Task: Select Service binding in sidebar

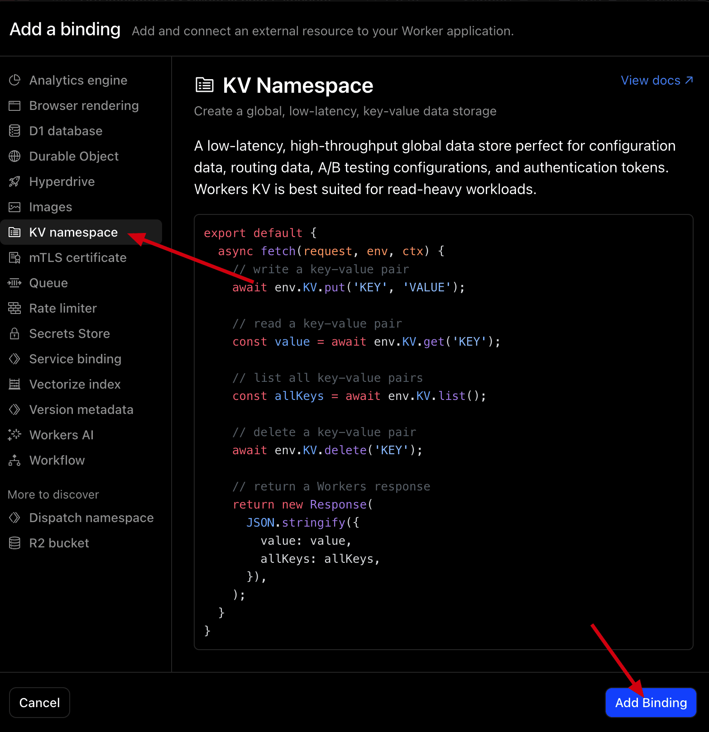Action: 75,359
